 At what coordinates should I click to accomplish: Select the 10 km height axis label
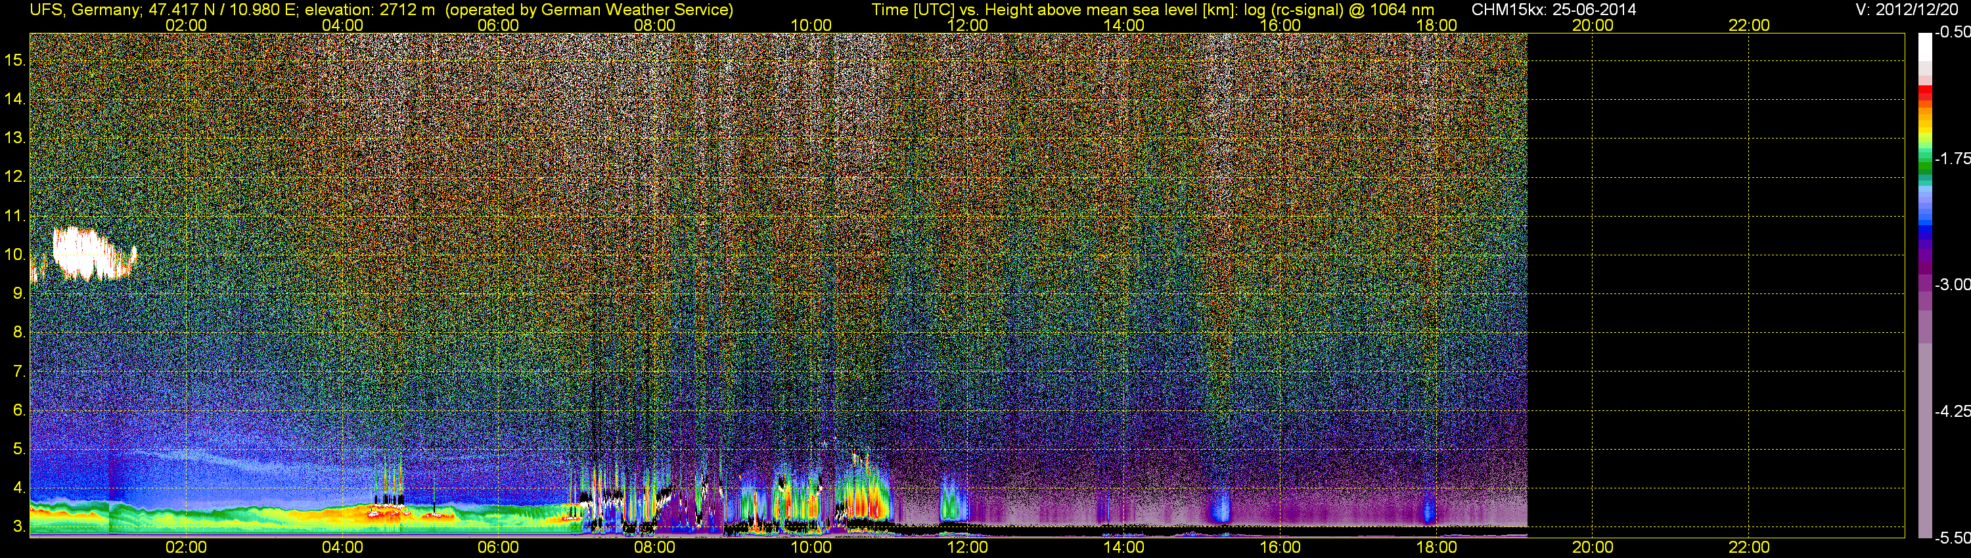coord(15,255)
